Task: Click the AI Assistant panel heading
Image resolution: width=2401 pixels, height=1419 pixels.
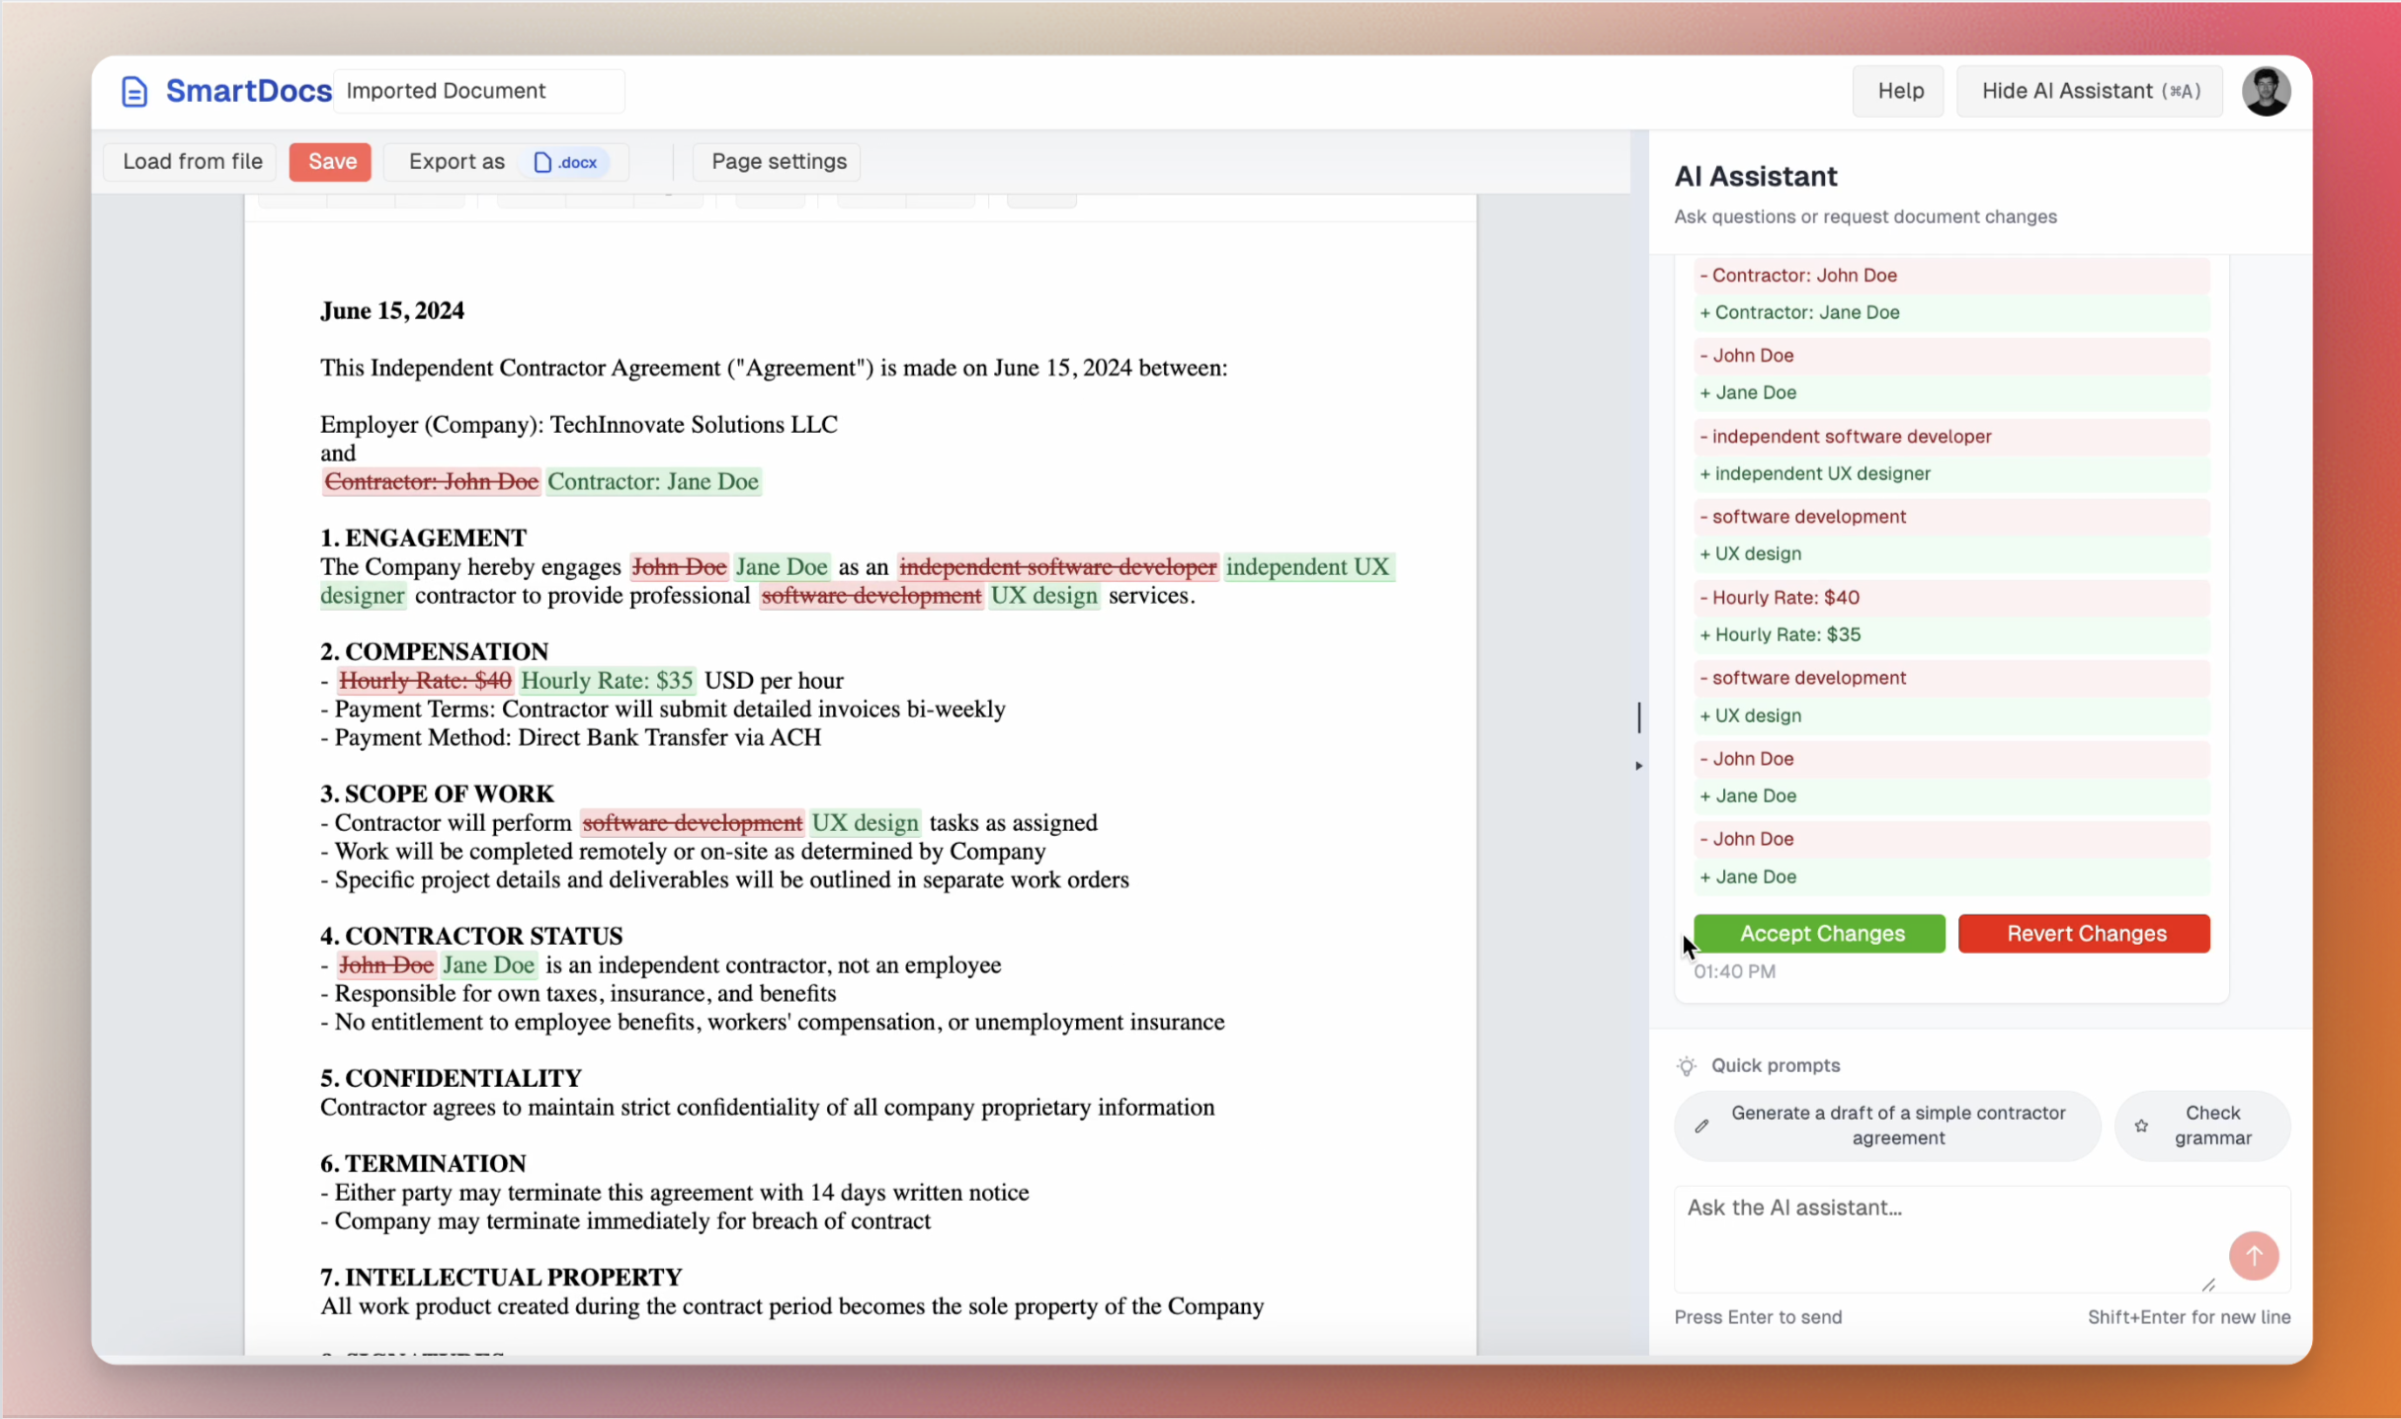Action: coord(1755,176)
